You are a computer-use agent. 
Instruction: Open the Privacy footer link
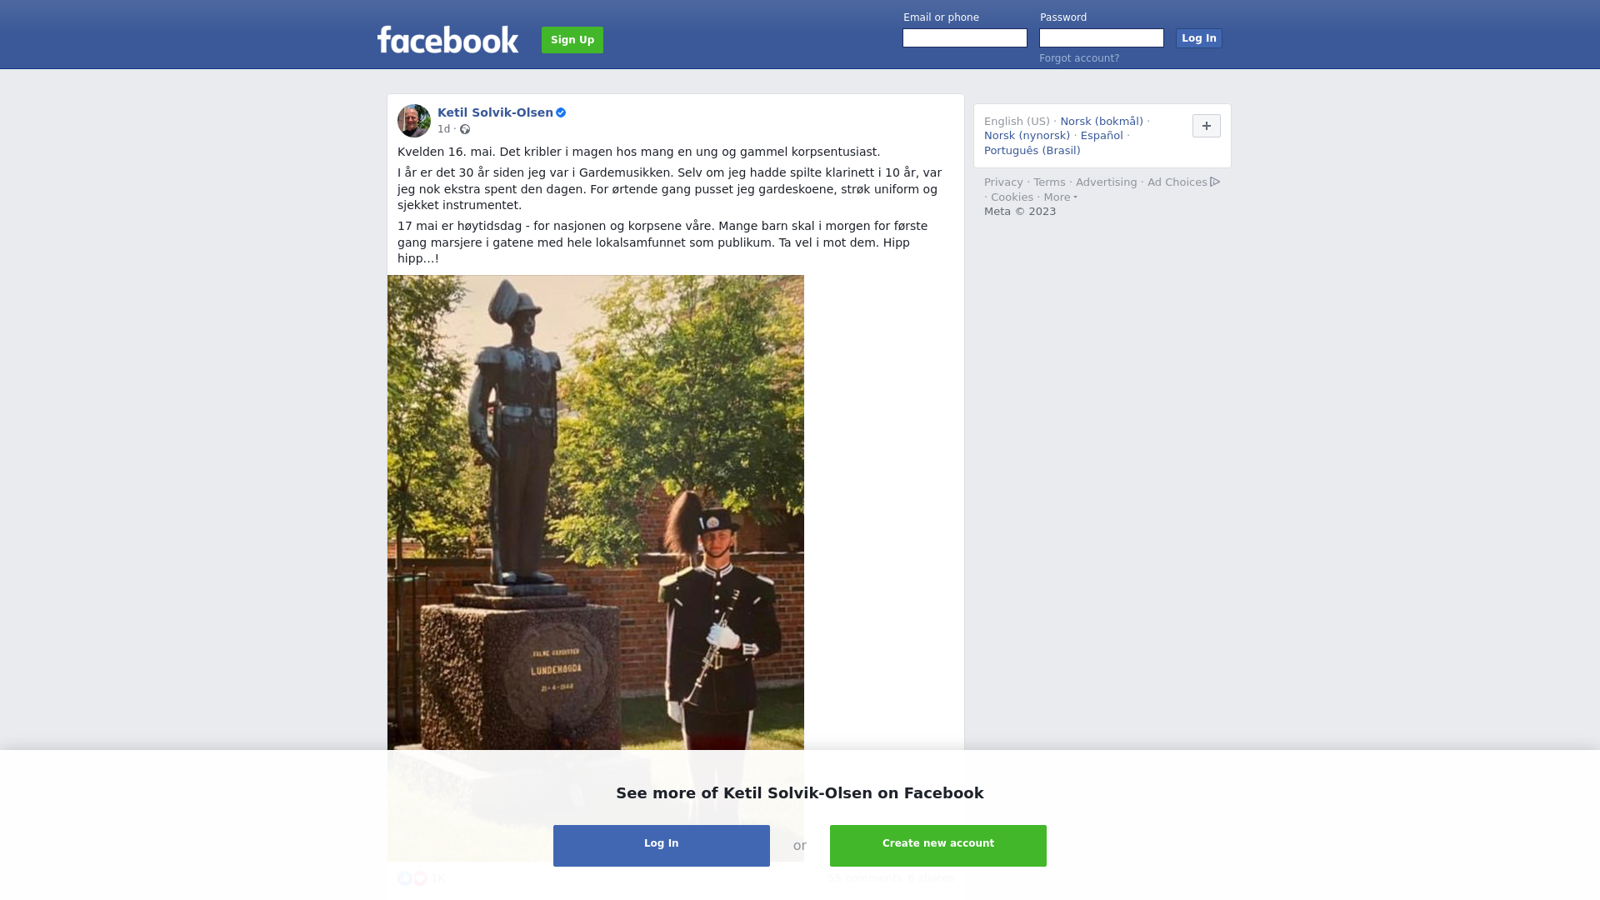[x=1003, y=182]
